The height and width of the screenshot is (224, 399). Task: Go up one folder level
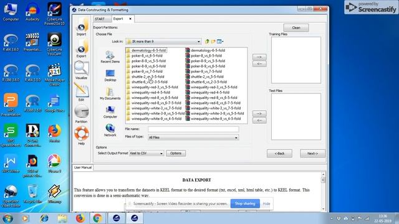(207, 41)
